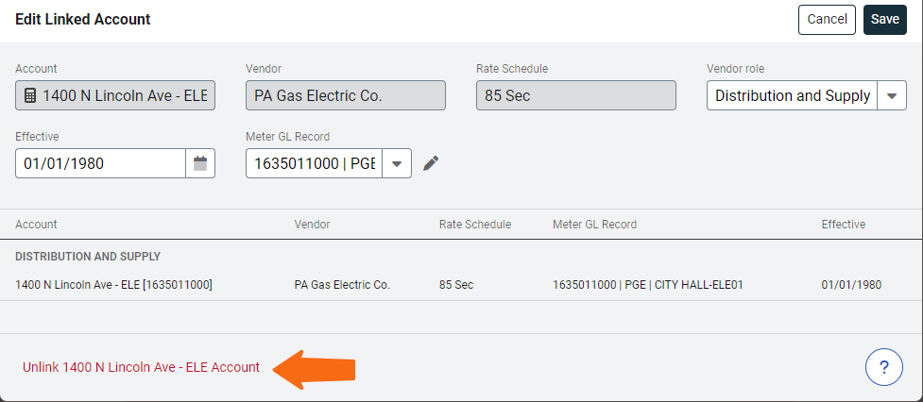Screen dimensions: 923x402
Task: Click the Rate Schedule column header
Action: tap(475, 225)
